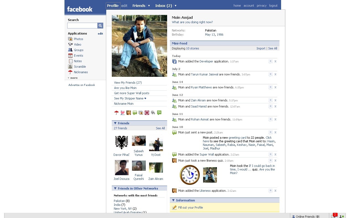Image resolution: width=350 pixels, height=218 pixels.
Task: Click the plus button on Rohan Asmat story
Action: coord(270,119)
